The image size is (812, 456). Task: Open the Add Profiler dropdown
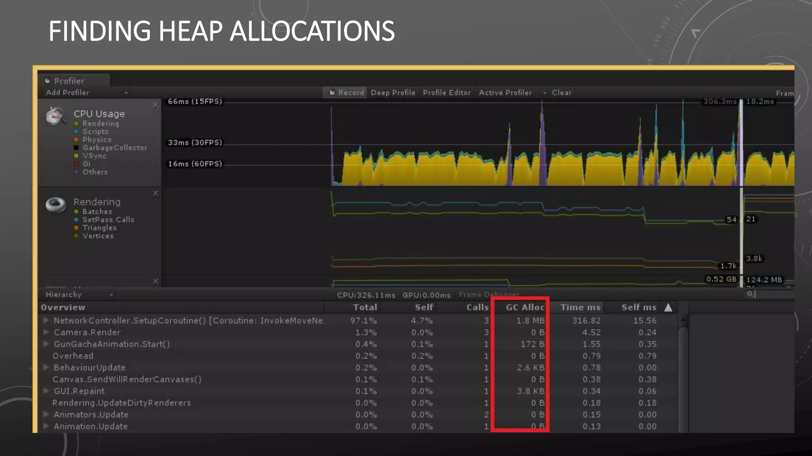[x=87, y=93]
